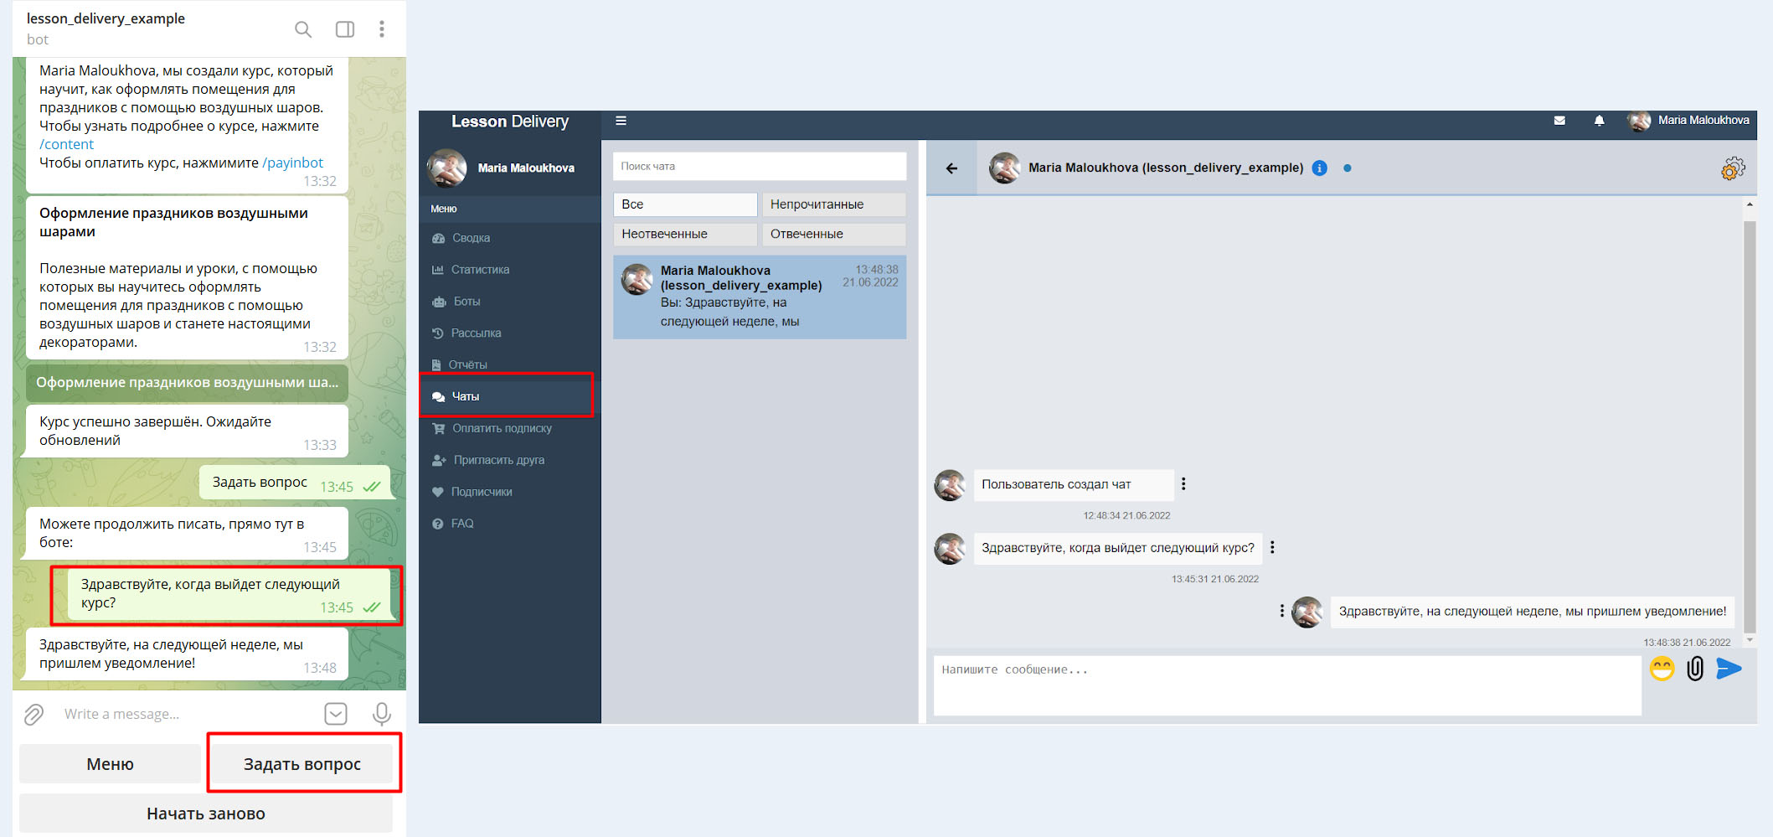Click the paperclip attach icon in Telegram
The image size is (1773, 837).
(x=34, y=714)
